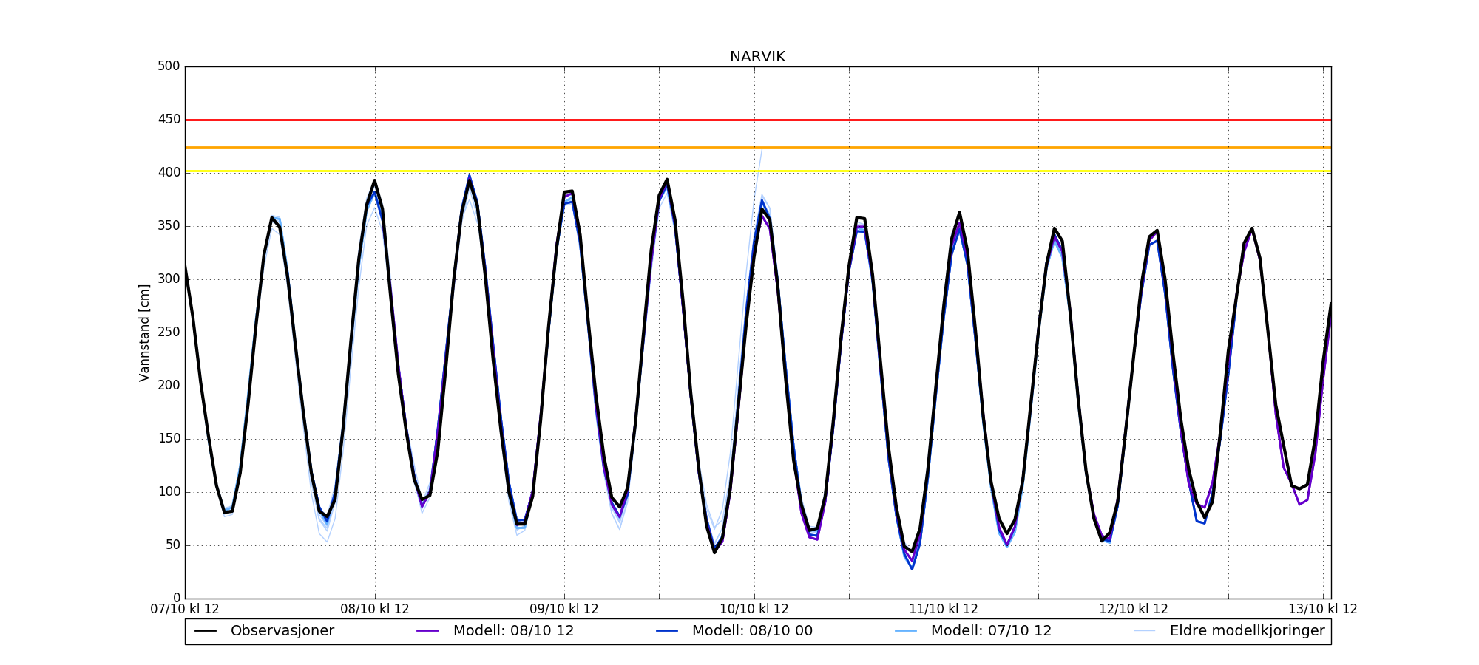Screen dimensions: 1479x665
Task: Click the 500 y-axis tick label
Action: (169, 66)
